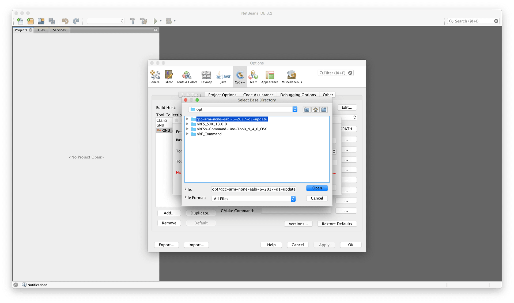The image size is (514, 303).
Task: Click the Build Project hammer icon
Action: (133, 21)
